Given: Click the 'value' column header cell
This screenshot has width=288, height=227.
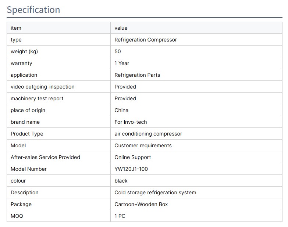Looking at the screenshot, I should 121,28.
